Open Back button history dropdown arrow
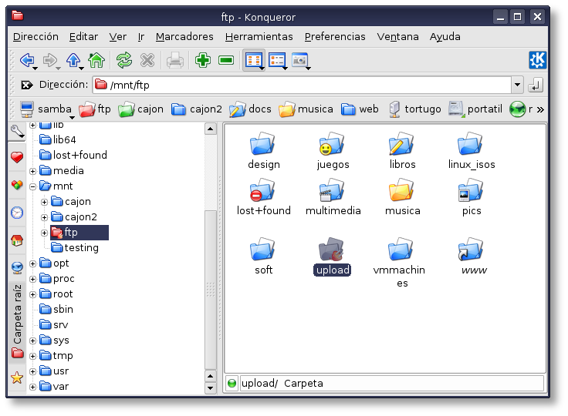Image resolution: width=568 pixels, height=416 pixels. [x=35, y=68]
